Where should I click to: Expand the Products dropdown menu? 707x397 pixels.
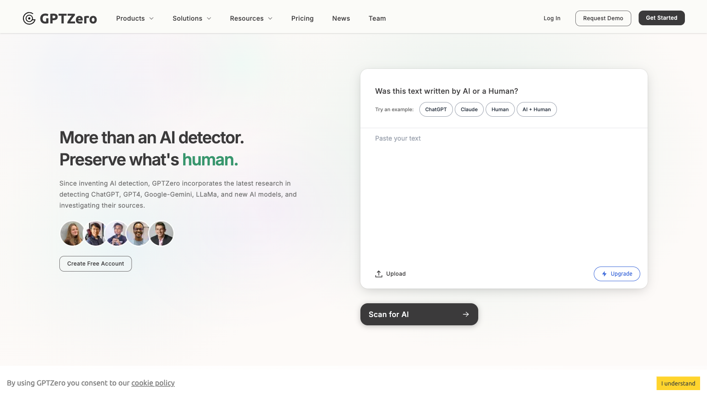(135, 18)
